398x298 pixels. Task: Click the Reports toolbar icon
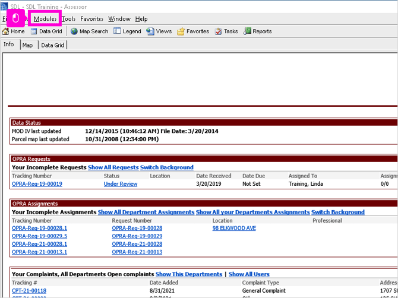pos(247,31)
